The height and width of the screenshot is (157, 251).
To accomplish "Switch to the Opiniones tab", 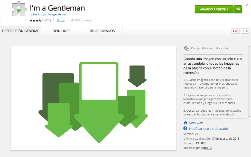I will pyautogui.click(x=61, y=31).
